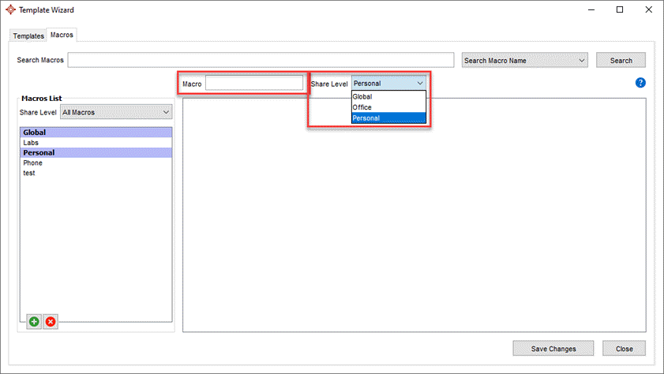
Task: Select the Phone macro in the list
Action: pyautogui.click(x=33, y=163)
